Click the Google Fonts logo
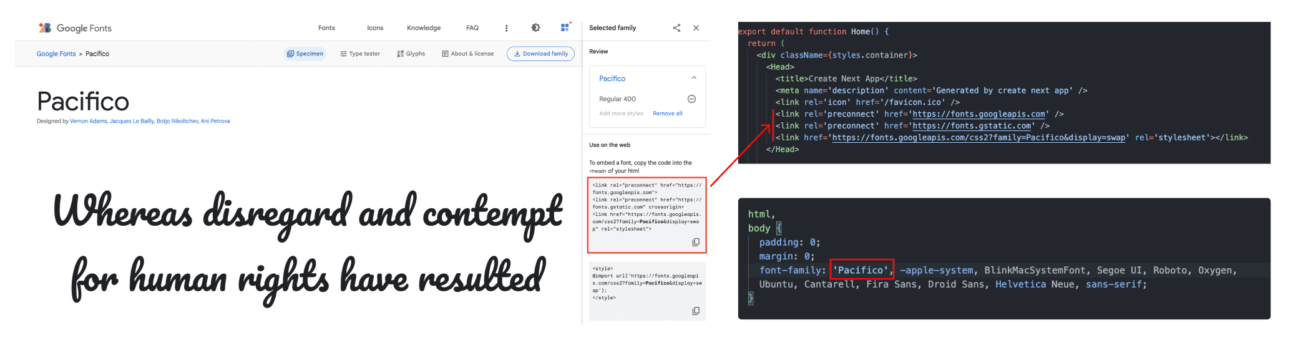This screenshot has width=1293, height=343. (x=75, y=28)
